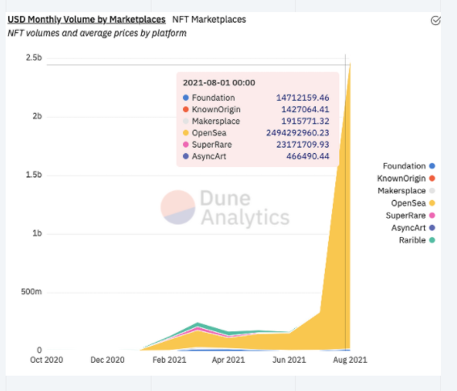Toggle Foundation series in the legend
Image resolution: width=457 pixels, height=391 pixels.
(409, 166)
